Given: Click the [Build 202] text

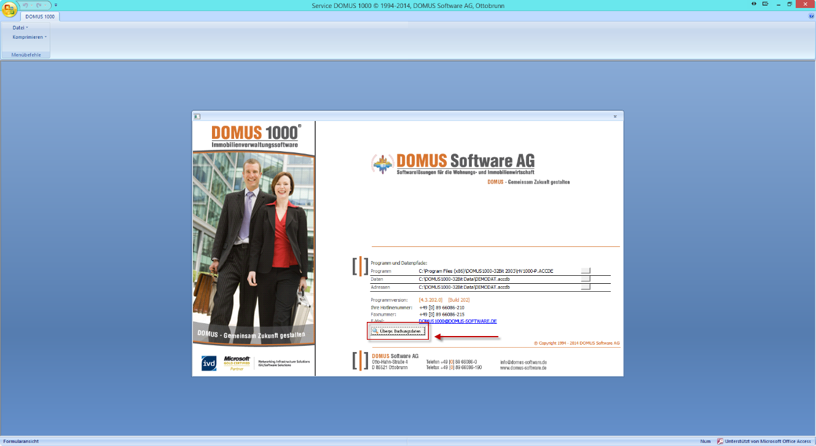Looking at the screenshot, I should [x=459, y=300].
